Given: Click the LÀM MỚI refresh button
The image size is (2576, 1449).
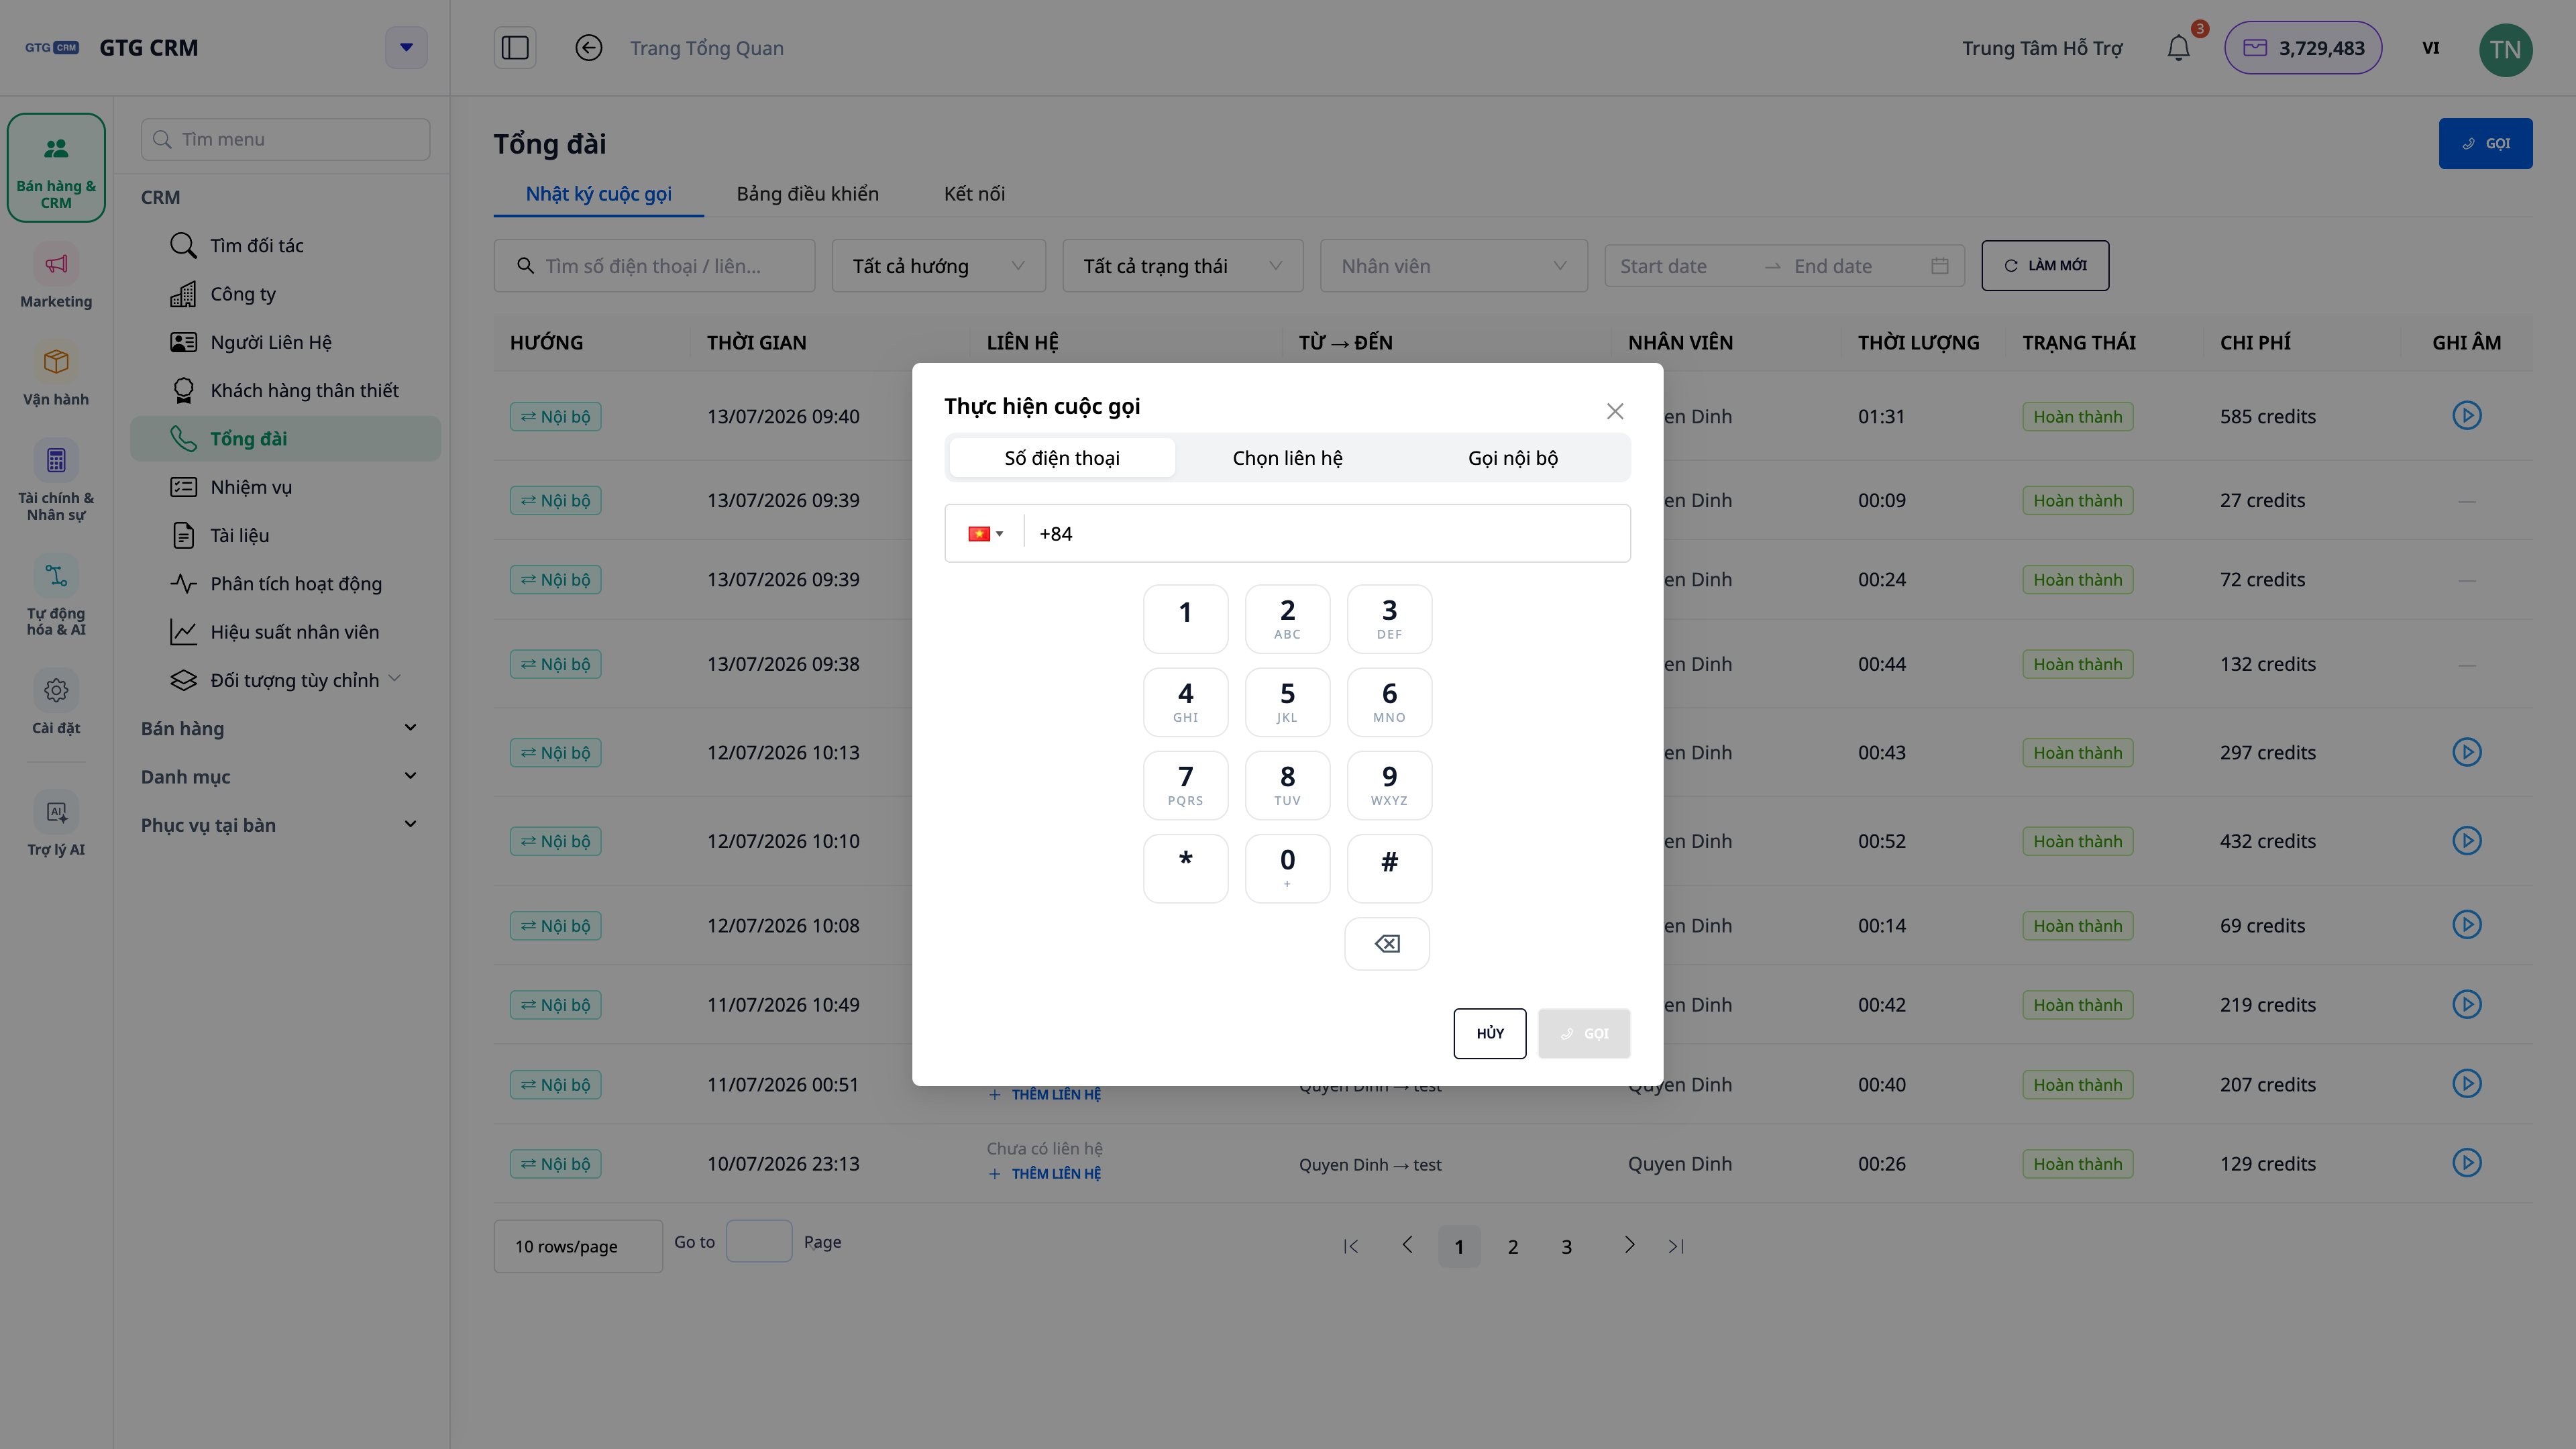Looking at the screenshot, I should (x=2045, y=265).
